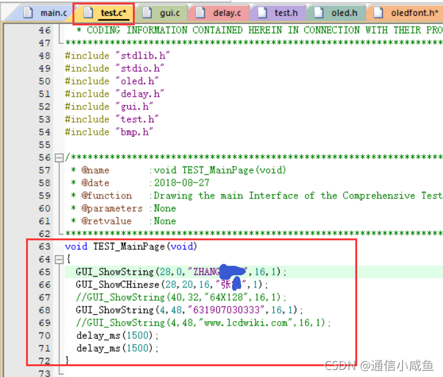The height and width of the screenshot is (377, 443).
Task: Click the #include "delay.h" line
Action: [x=114, y=94]
